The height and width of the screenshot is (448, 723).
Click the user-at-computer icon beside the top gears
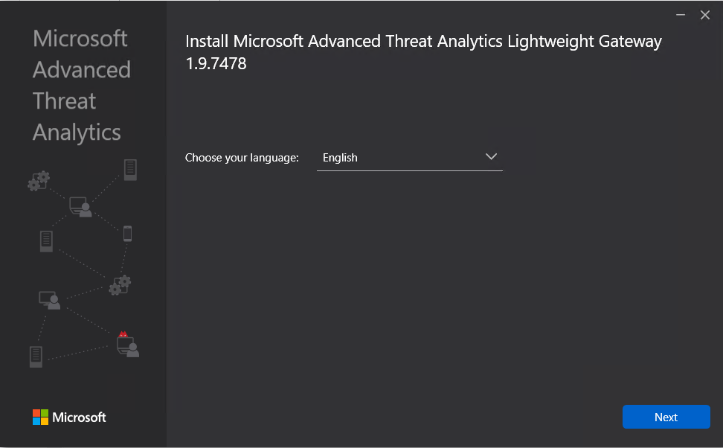click(80, 207)
